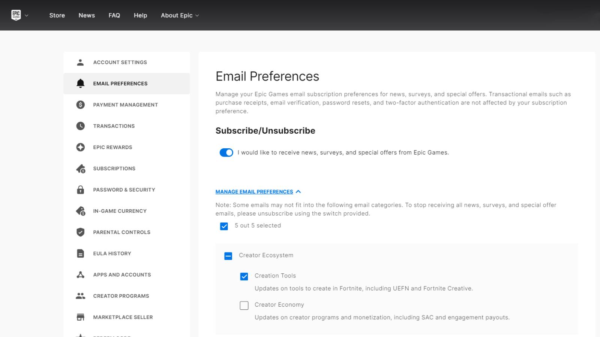
Task: Click the Creator Programs people icon
Action: coord(80,296)
